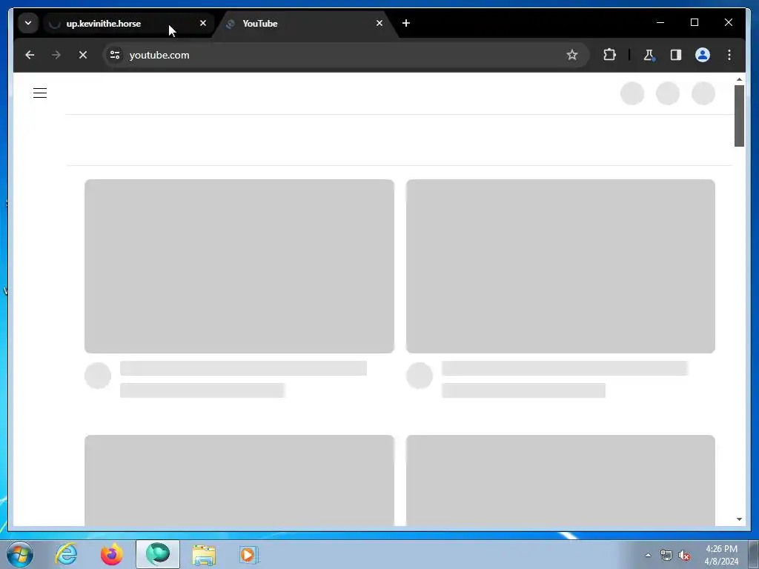Click the Show Desktop strip
This screenshot has width=759, height=569.
coord(754,554)
